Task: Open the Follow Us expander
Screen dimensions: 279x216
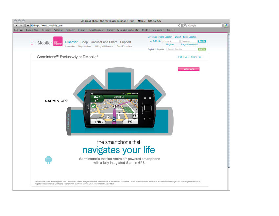Action: 183,57
